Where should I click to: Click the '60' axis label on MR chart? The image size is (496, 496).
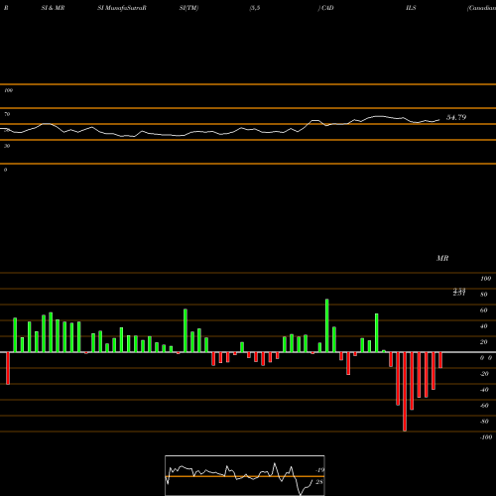[484, 310]
